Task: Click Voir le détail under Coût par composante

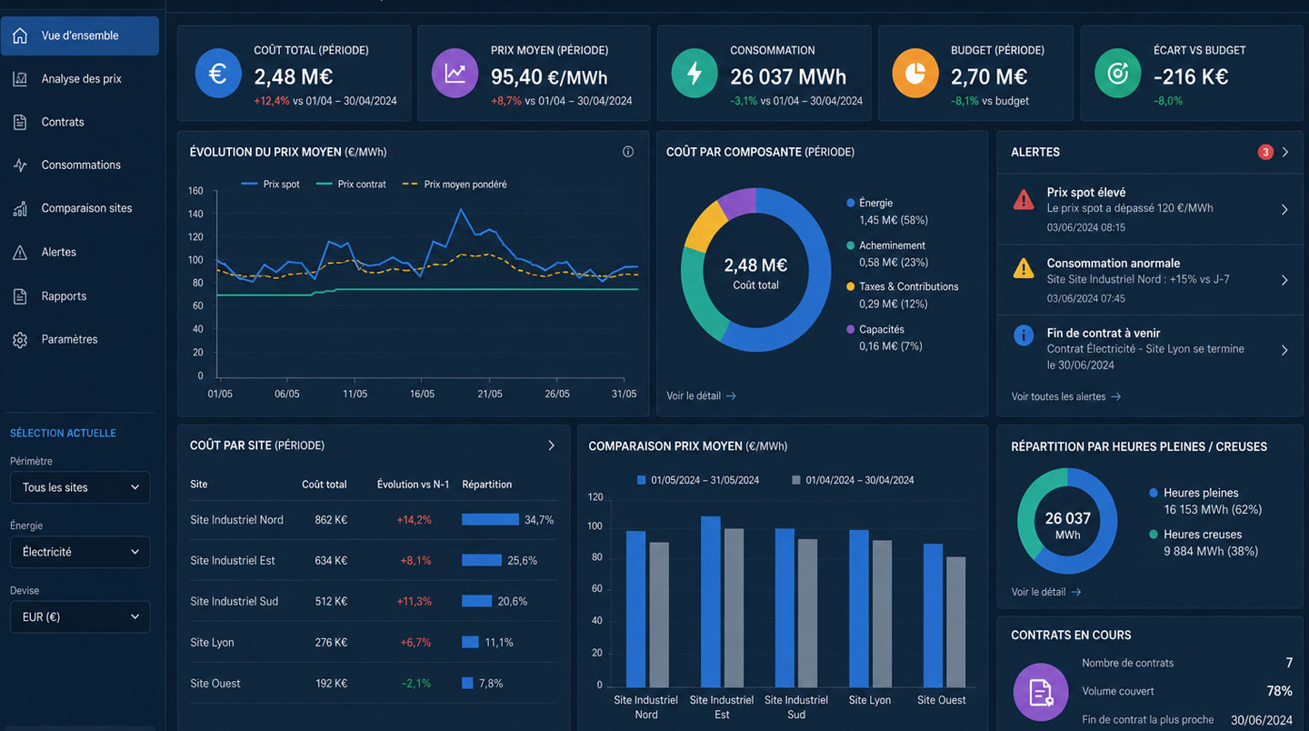Action: click(701, 396)
